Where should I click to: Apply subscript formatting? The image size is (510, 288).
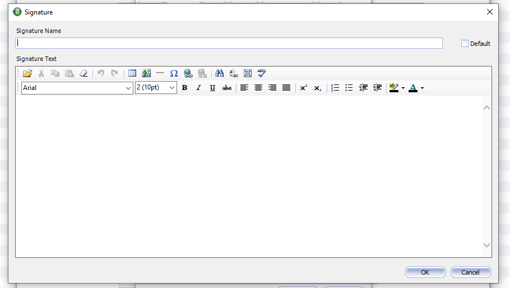tap(317, 88)
